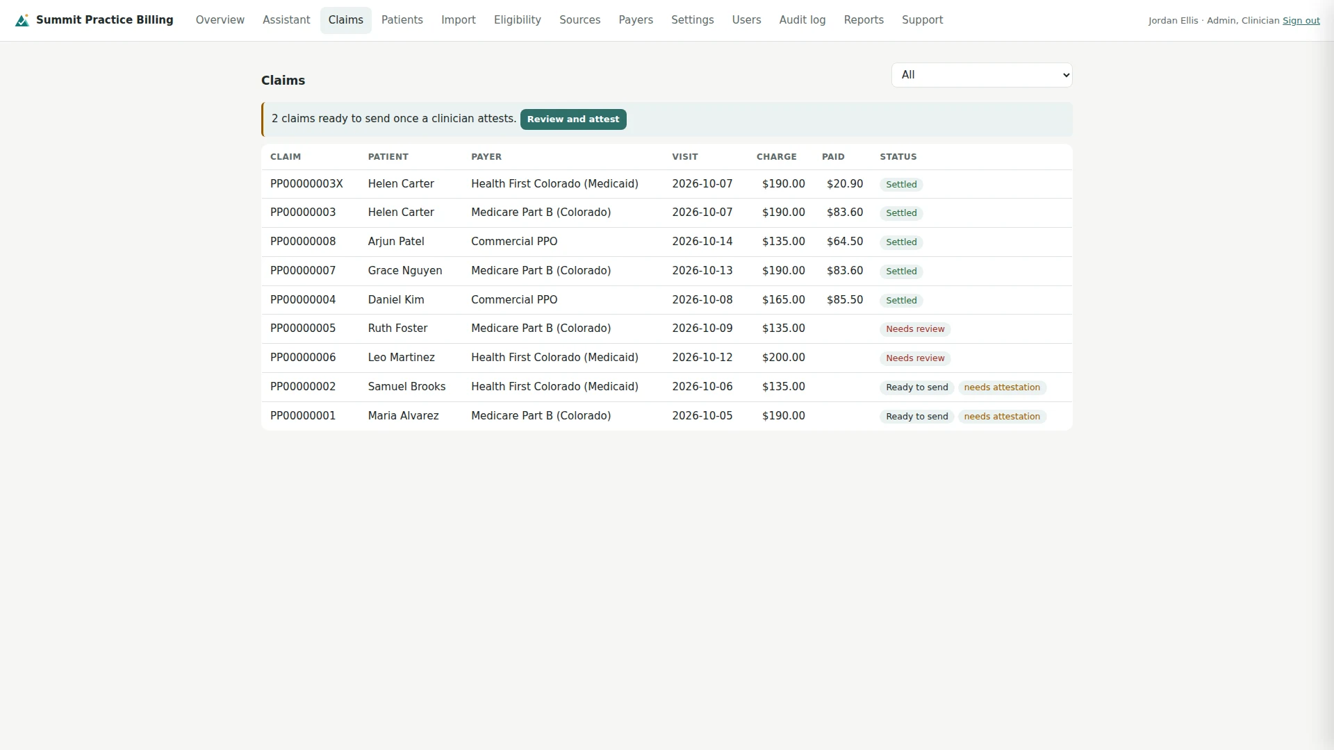View Reports
Screen dimensions: 1334x750
(x=864, y=20)
